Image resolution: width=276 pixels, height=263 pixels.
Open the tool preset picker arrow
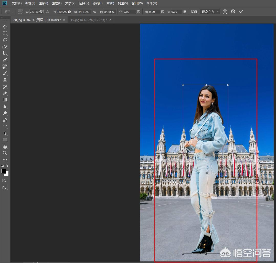[x=12, y=12]
